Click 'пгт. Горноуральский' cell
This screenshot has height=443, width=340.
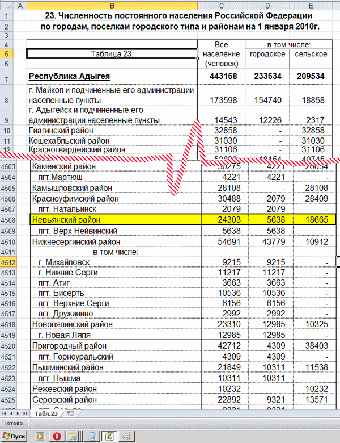[116, 357]
